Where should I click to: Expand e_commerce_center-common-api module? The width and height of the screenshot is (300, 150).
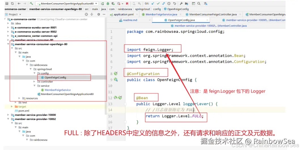(x=8, y=36)
